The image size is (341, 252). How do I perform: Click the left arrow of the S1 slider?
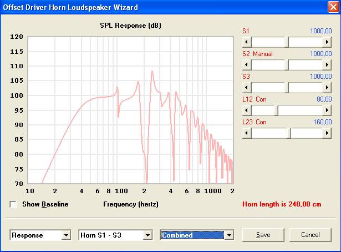pyautogui.click(x=247, y=42)
